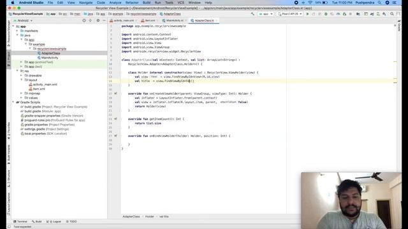The image size is (408, 229).
Task: Open the Pixel 2 API 29 device dropdown
Action: pos(289,14)
